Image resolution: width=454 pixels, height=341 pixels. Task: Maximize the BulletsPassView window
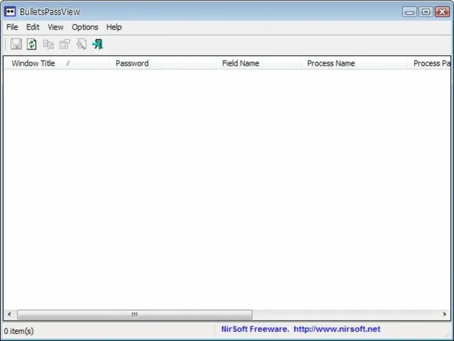426,12
